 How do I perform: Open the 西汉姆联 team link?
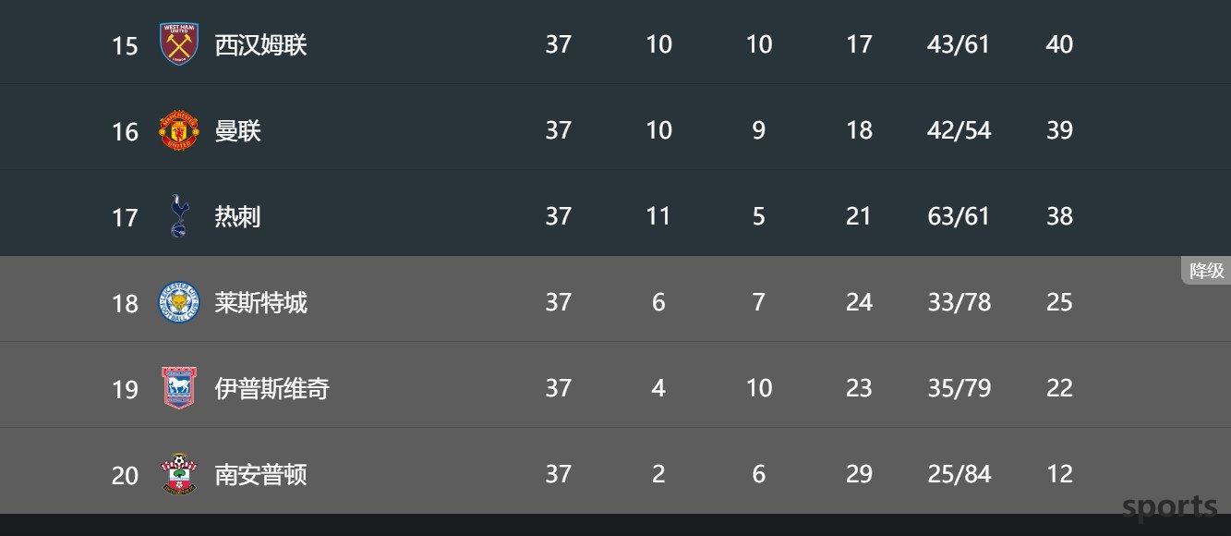coord(260,45)
